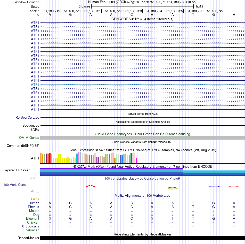Image resolution: width=245 pixels, height=244 pixels.
Task: Click the tall red PhyloP peak under 51,180,721
Action: point(91,186)
